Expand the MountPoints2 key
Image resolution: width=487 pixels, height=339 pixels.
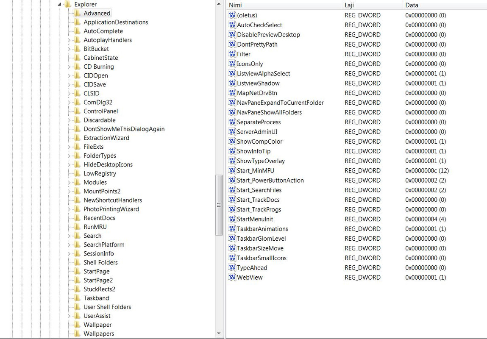[x=69, y=192]
